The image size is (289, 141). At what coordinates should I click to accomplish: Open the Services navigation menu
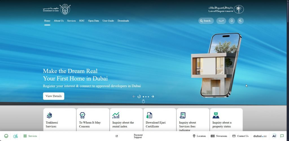71,21
